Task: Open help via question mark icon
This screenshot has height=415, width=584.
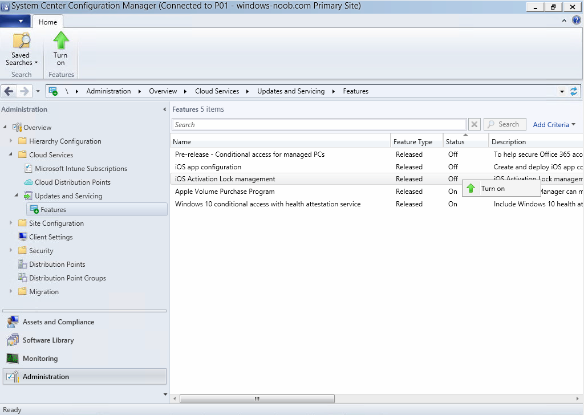Action: [x=576, y=21]
